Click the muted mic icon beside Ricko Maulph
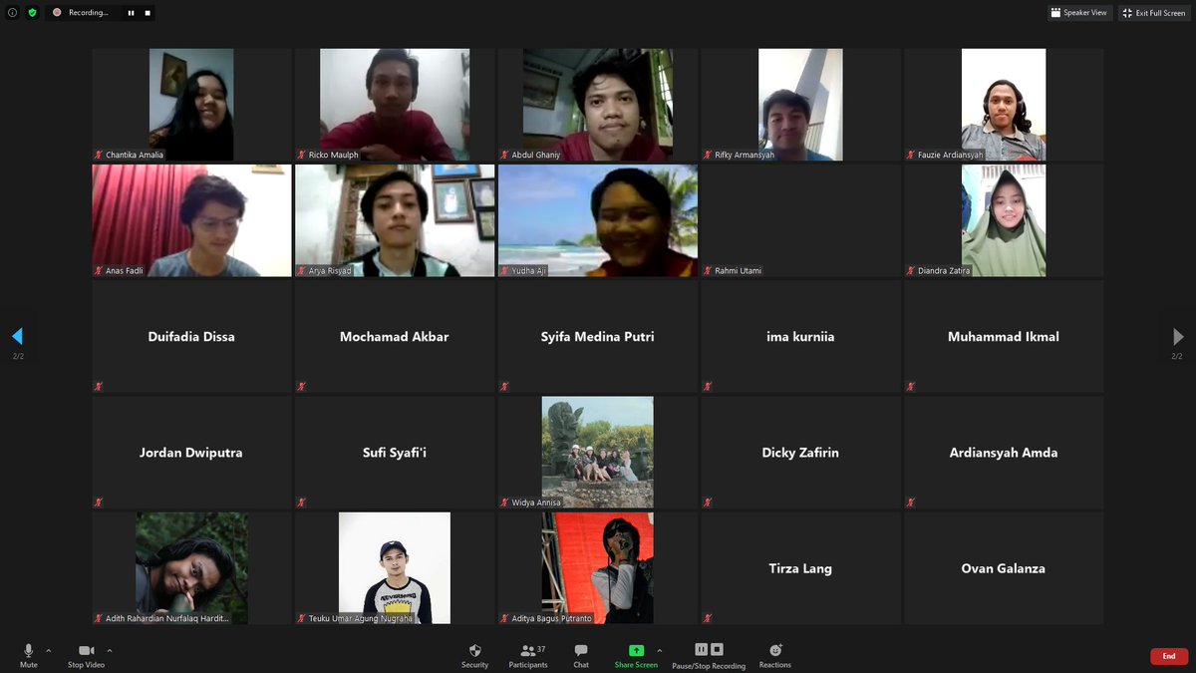The width and height of the screenshot is (1196, 673). (302, 155)
